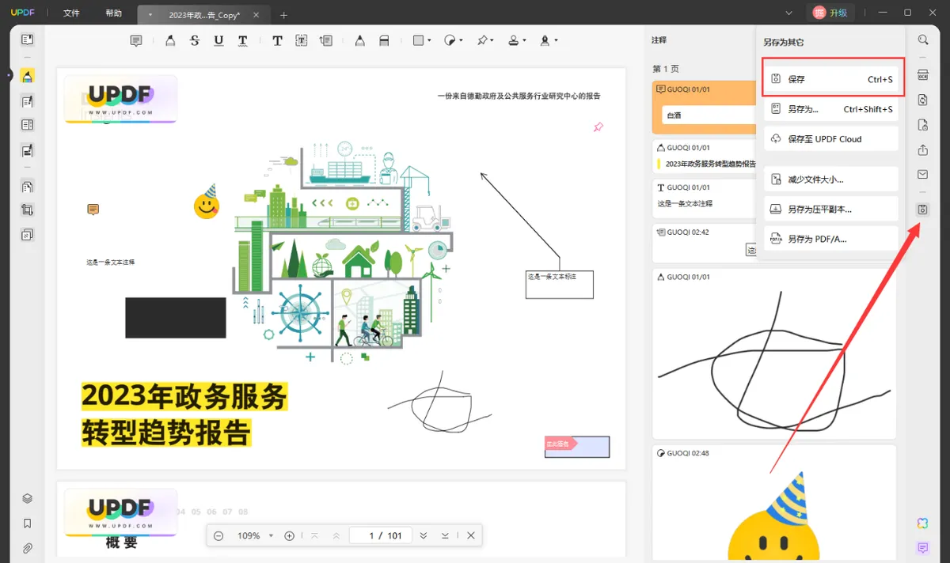Open the 文件 menu
950x563 pixels.
72,13
